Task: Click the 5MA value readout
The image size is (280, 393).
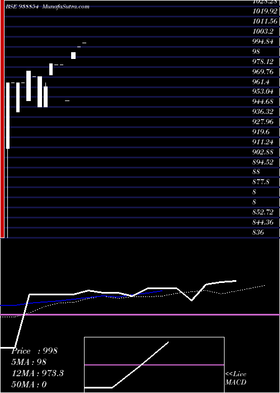Action: tap(29, 362)
